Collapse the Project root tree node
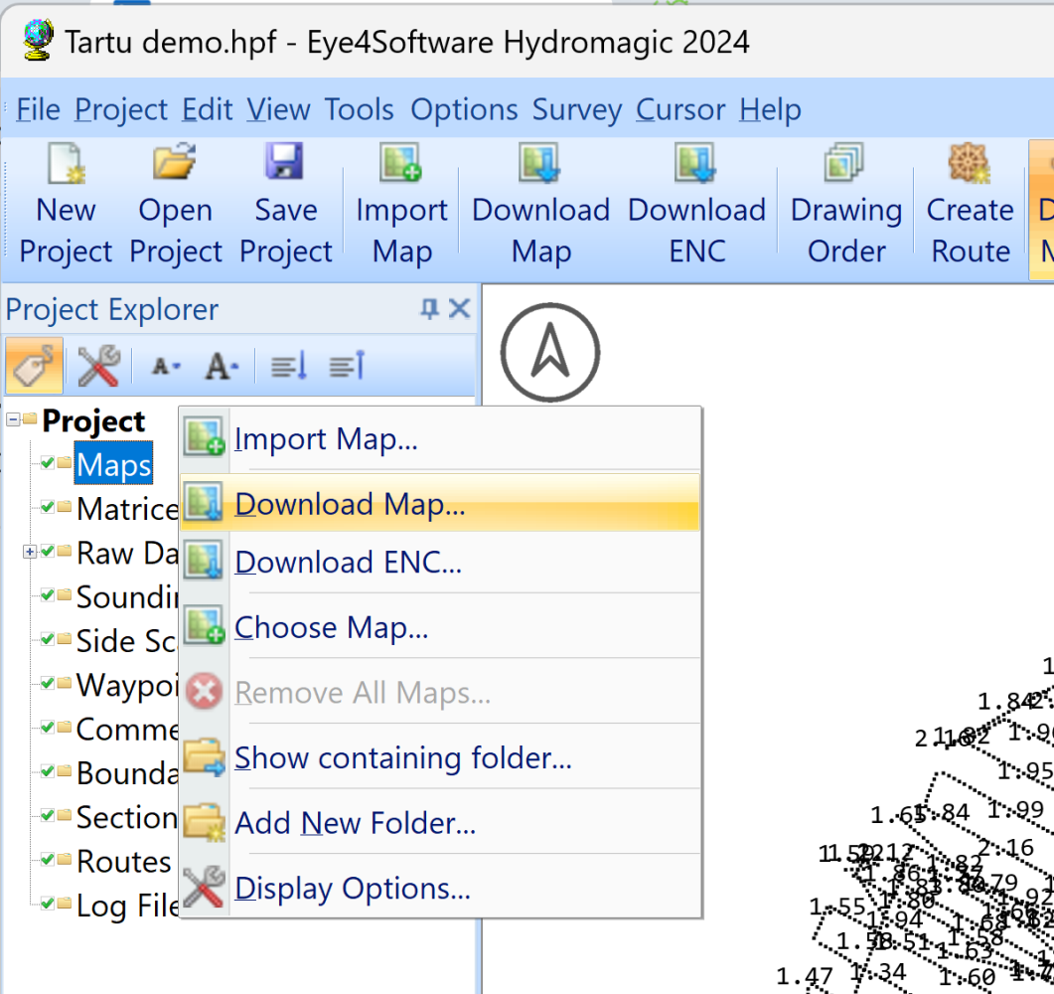This screenshot has width=1054, height=994. click(x=13, y=419)
